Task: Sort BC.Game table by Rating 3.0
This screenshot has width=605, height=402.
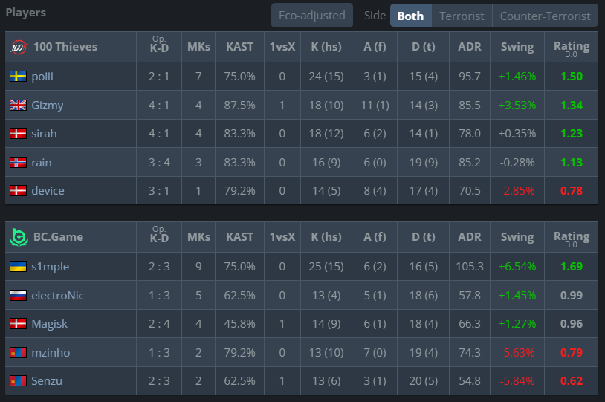Action: pyautogui.click(x=572, y=237)
